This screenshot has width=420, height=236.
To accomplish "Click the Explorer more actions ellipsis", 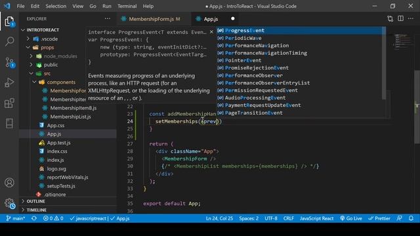I will [108, 19].
